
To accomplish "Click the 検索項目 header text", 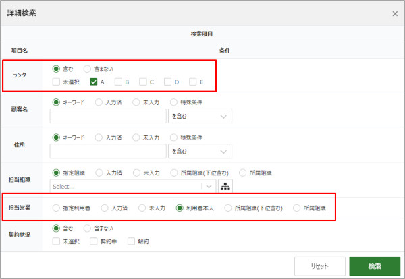I will 202,34.
